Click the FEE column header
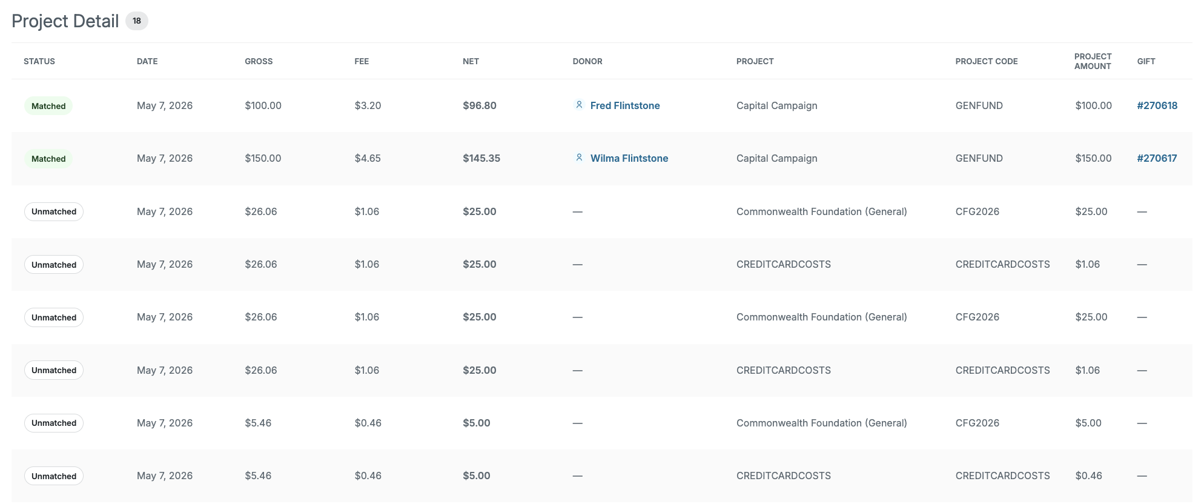 tap(362, 61)
